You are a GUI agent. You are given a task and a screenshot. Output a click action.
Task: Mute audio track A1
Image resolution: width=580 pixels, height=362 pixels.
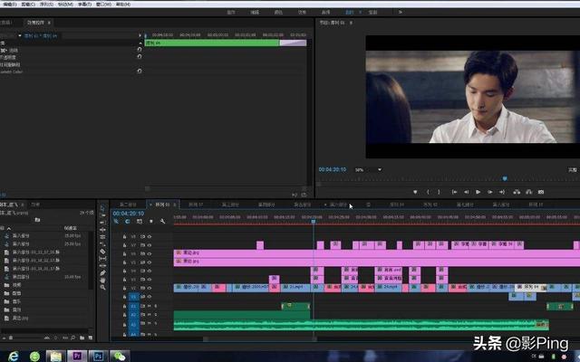(150, 306)
